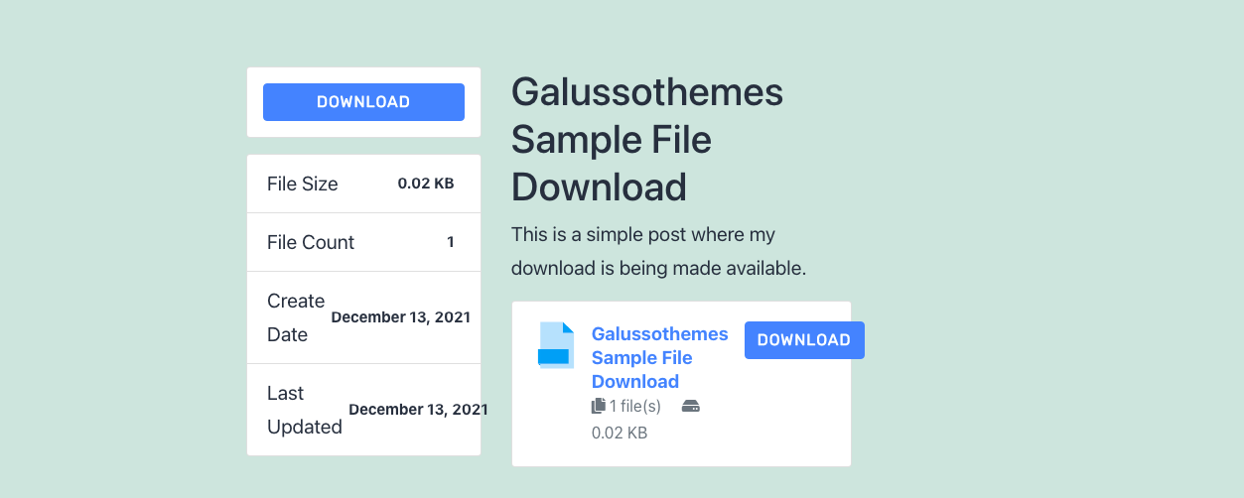Click the File Count row label
Image resolution: width=1244 pixels, height=498 pixels.
pyautogui.click(x=311, y=242)
